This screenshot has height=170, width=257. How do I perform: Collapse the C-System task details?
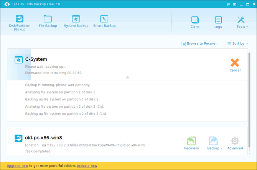128,77
